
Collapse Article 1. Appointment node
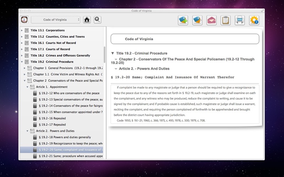point(27,87)
